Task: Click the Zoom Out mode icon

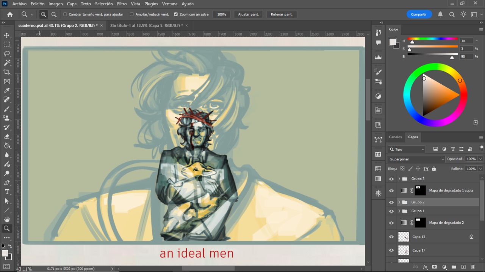Action: [54, 14]
